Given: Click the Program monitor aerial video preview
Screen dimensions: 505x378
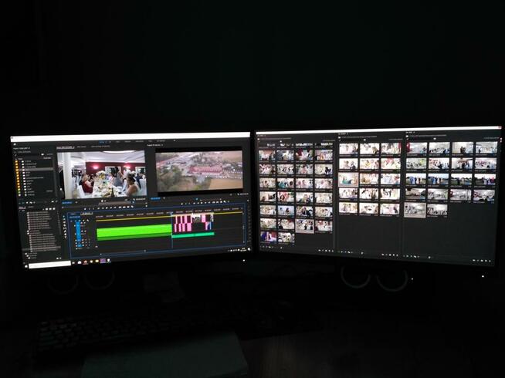Looking at the screenshot, I should click(x=199, y=170).
